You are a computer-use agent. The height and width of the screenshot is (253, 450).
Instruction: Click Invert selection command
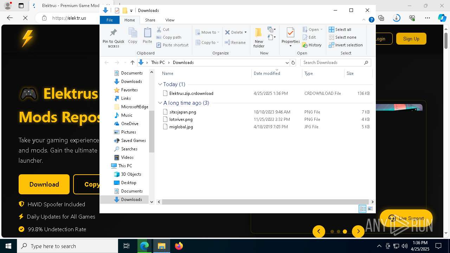tap(346, 45)
